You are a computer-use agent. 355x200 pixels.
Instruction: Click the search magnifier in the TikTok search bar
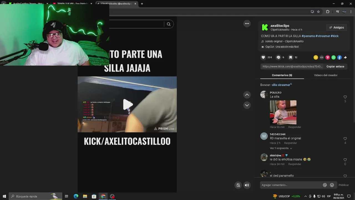click(x=169, y=24)
